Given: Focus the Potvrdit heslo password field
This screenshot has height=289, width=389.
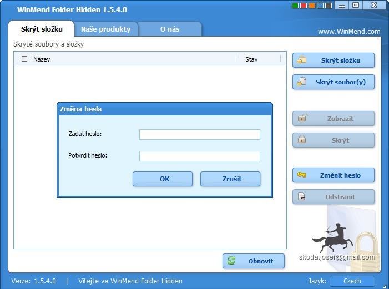Looking at the screenshot, I should click(200, 156).
